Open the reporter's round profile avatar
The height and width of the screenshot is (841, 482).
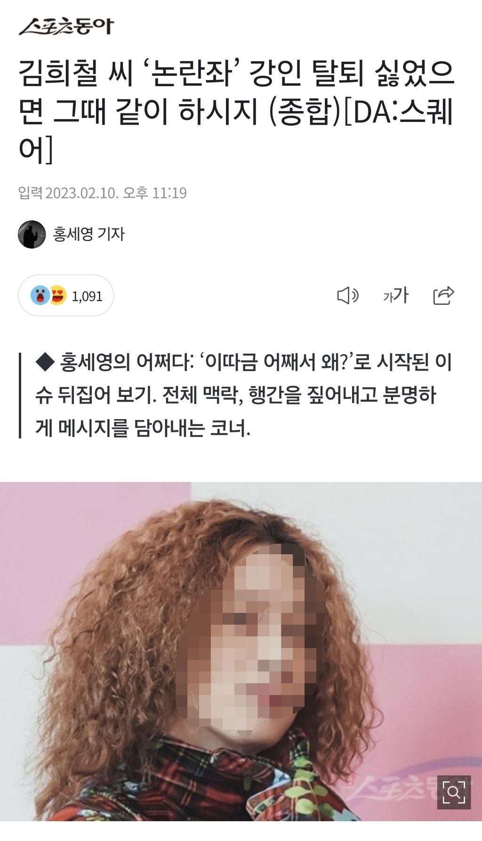[x=32, y=234]
